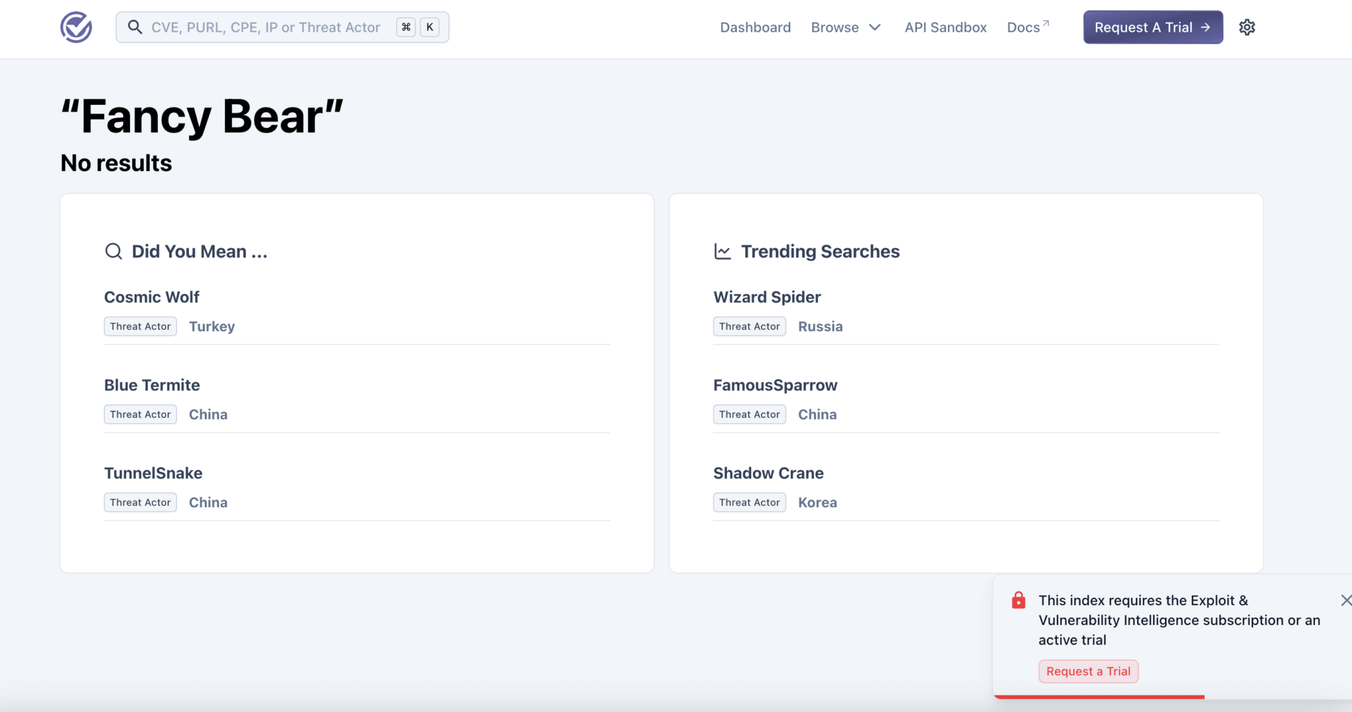Click the Did You Mean magnifier icon

click(114, 251)
